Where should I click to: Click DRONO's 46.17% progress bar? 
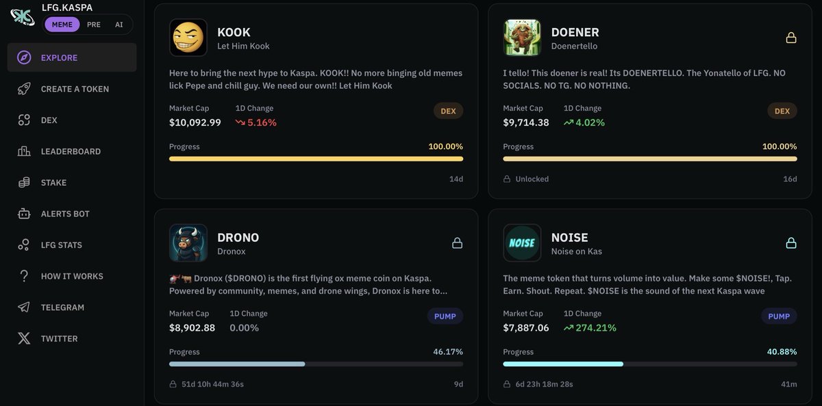[316, 364]
